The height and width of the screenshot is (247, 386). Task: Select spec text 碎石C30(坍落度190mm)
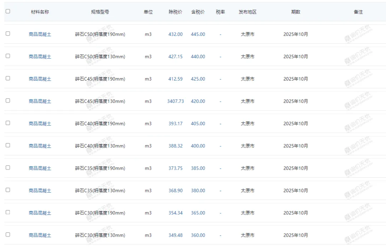click(x=100, y=213)
